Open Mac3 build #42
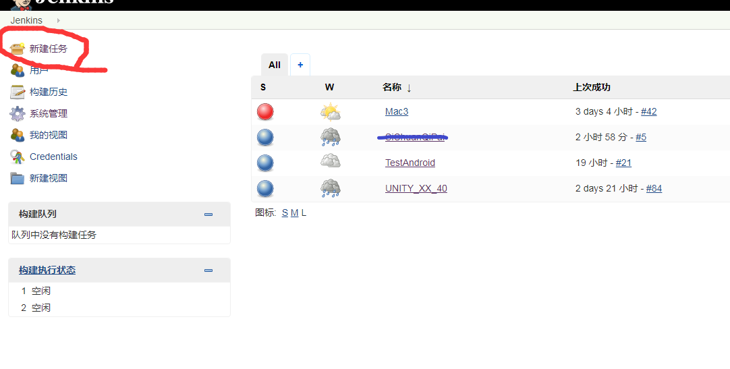730x369 pixels. 648,112
